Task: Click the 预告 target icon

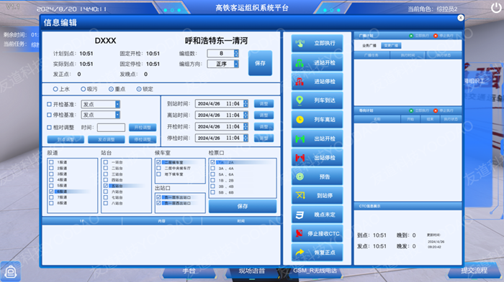Action: pos(300,177)
